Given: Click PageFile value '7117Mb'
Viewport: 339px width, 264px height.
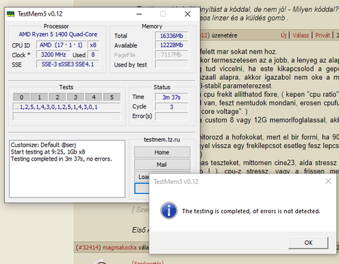Looking at the screenshot, I should pos(172,54).
